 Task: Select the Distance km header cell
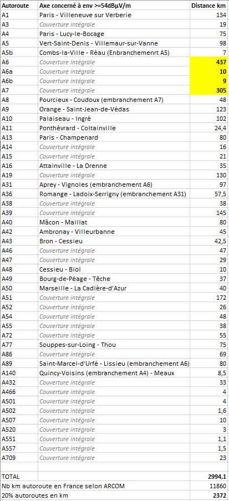(x=209, y=6)
